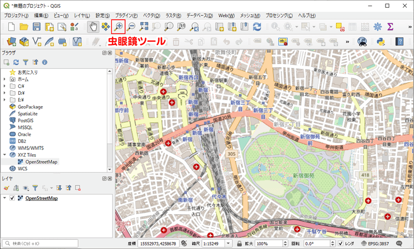Select WMS/WMTS in the Browser tree
Viewport: 414px width, 249px height.
31,148
